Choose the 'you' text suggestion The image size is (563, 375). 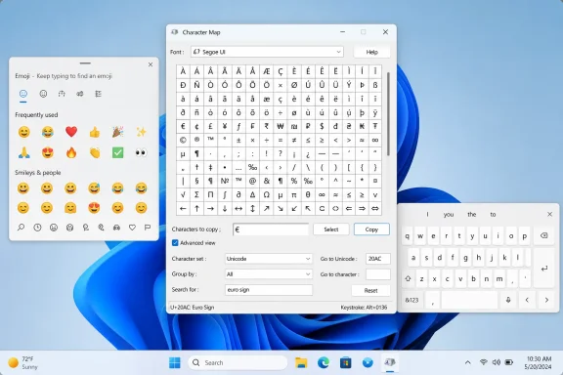coord(449,215)
